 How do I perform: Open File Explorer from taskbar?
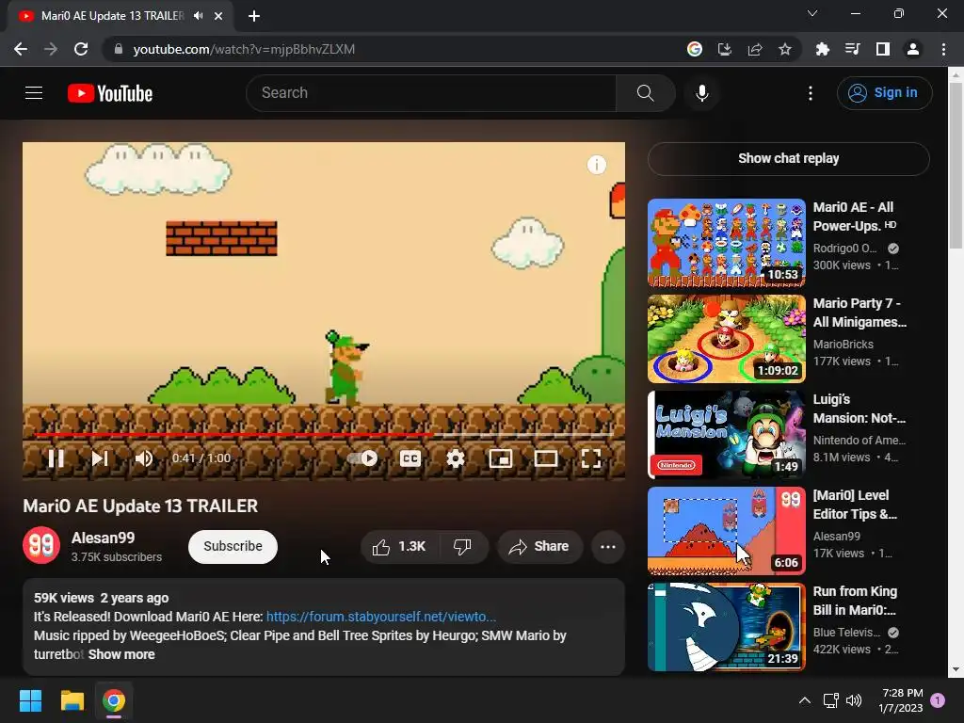[72, 700]
